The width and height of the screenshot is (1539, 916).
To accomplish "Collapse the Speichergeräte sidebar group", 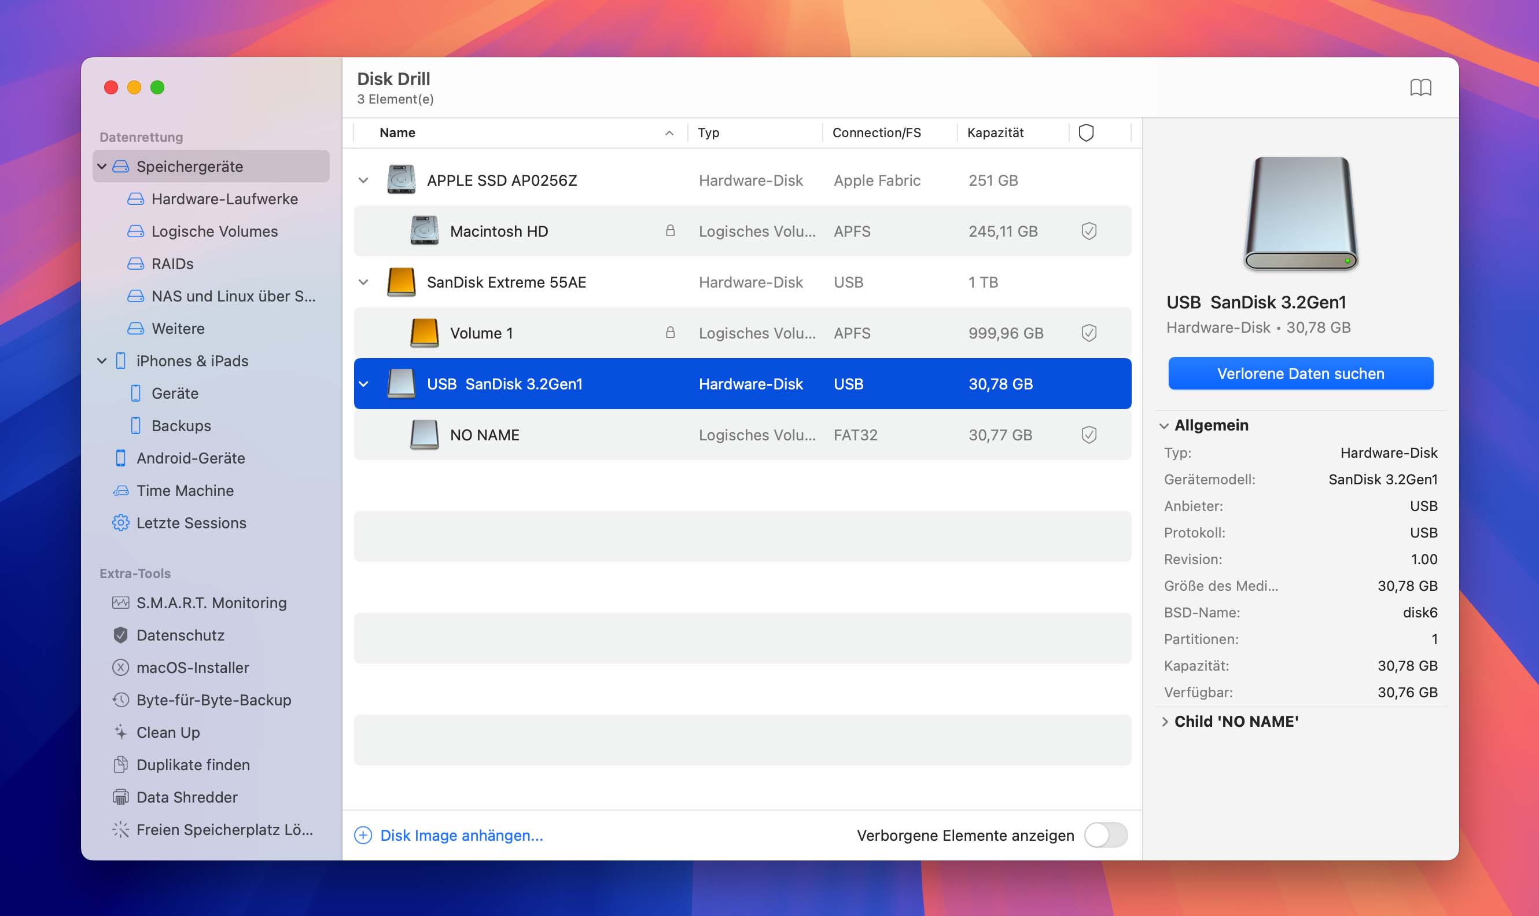I will coord(102,166).
